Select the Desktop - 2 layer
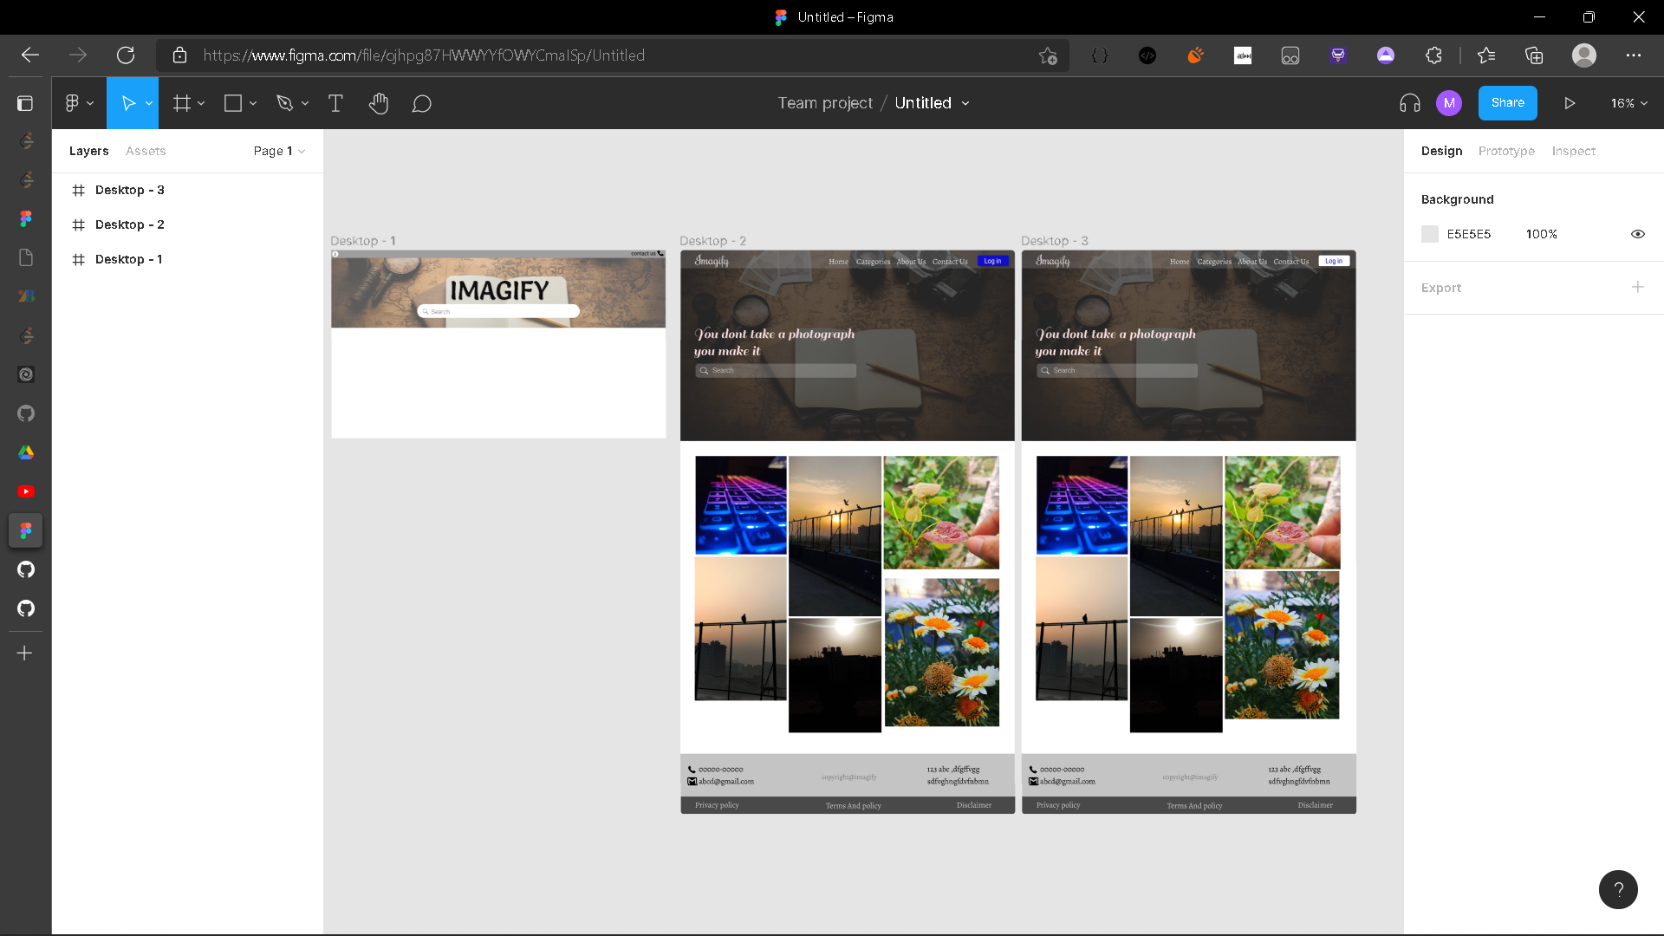The height and width of the screenshot is (936, 1664). (x=130, y=224)
